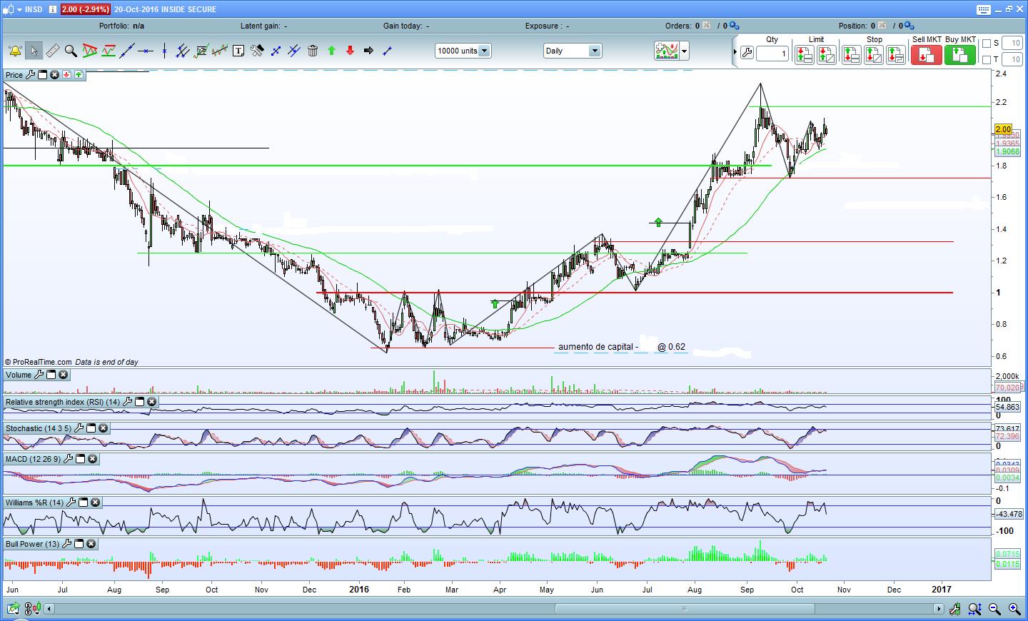Viewport: 1028px width, 621px height.
Task: Enable the T checkbox
Action: click(987, 60)
